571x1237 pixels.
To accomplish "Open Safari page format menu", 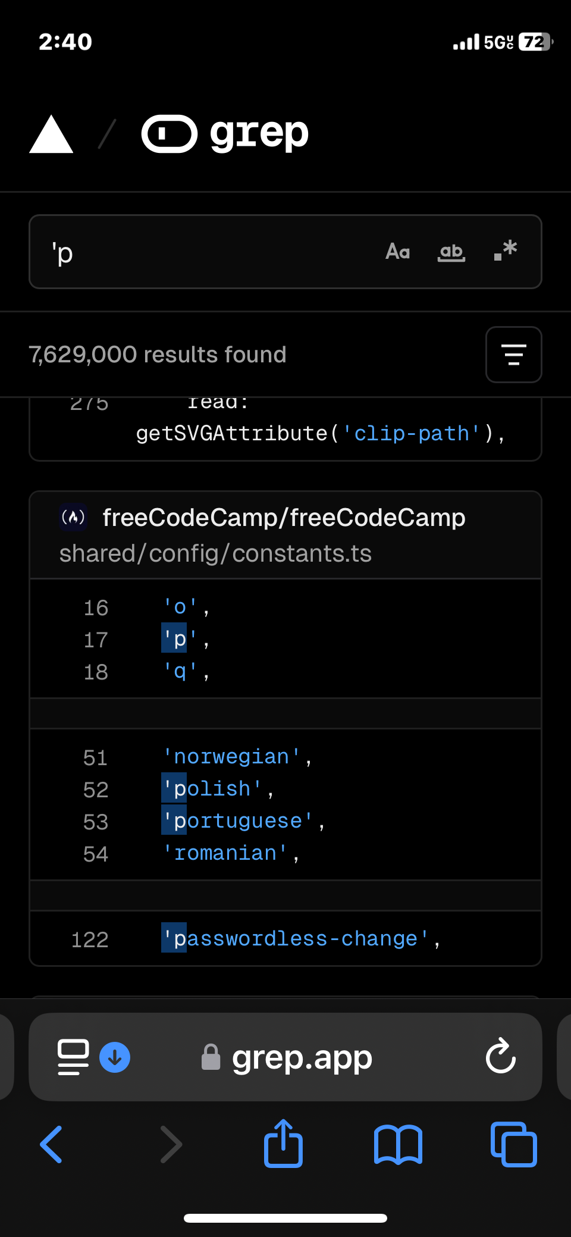I will pyautogui.click(x=73, y=1057).
